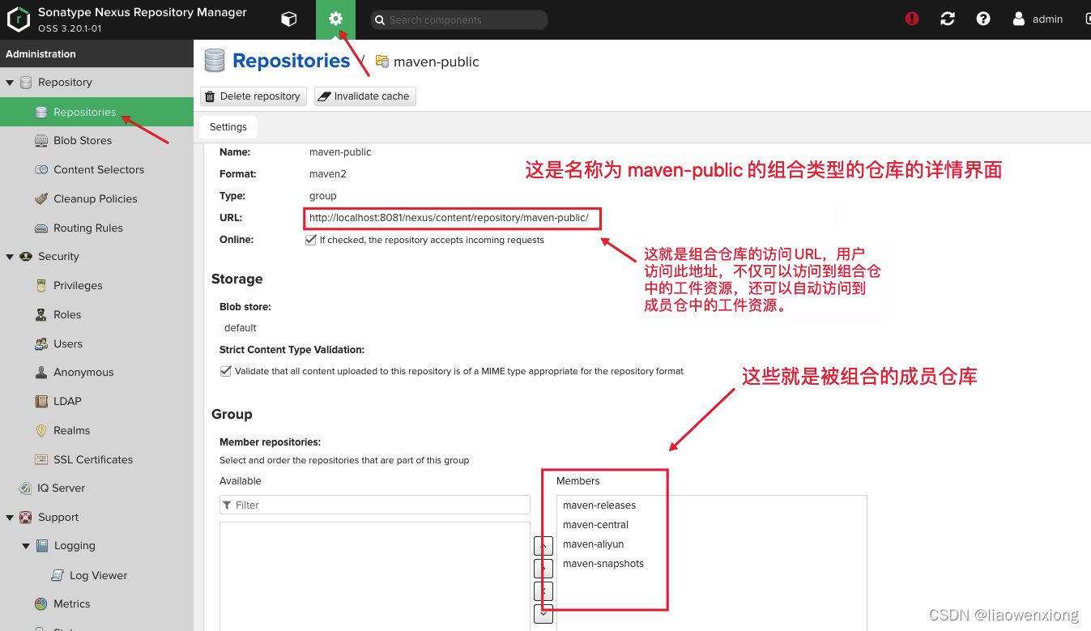Select maven-central in Members list

click(x=595, y=525)
